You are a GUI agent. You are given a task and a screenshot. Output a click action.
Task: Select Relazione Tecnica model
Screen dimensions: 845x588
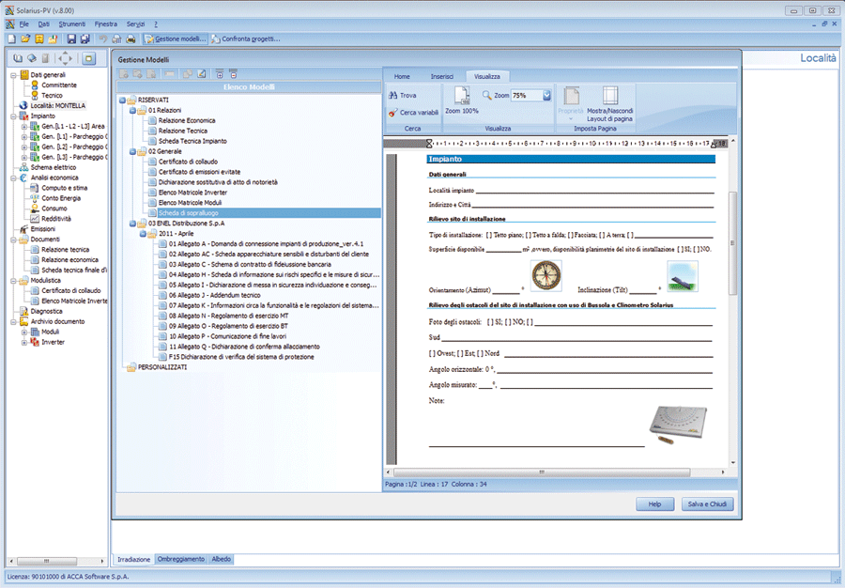point(183,131)
